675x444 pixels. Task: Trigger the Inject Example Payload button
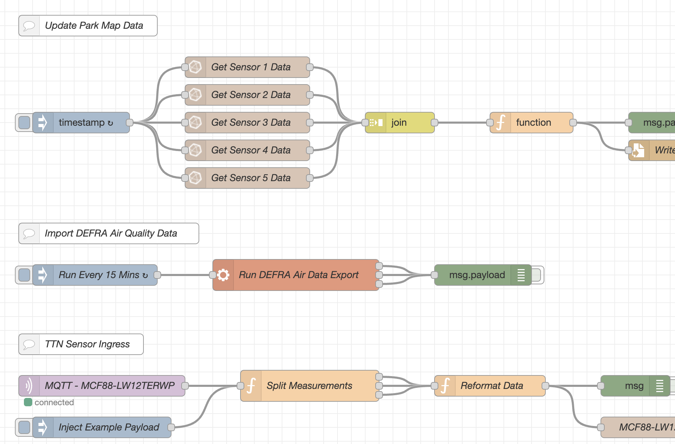point(24,427)
